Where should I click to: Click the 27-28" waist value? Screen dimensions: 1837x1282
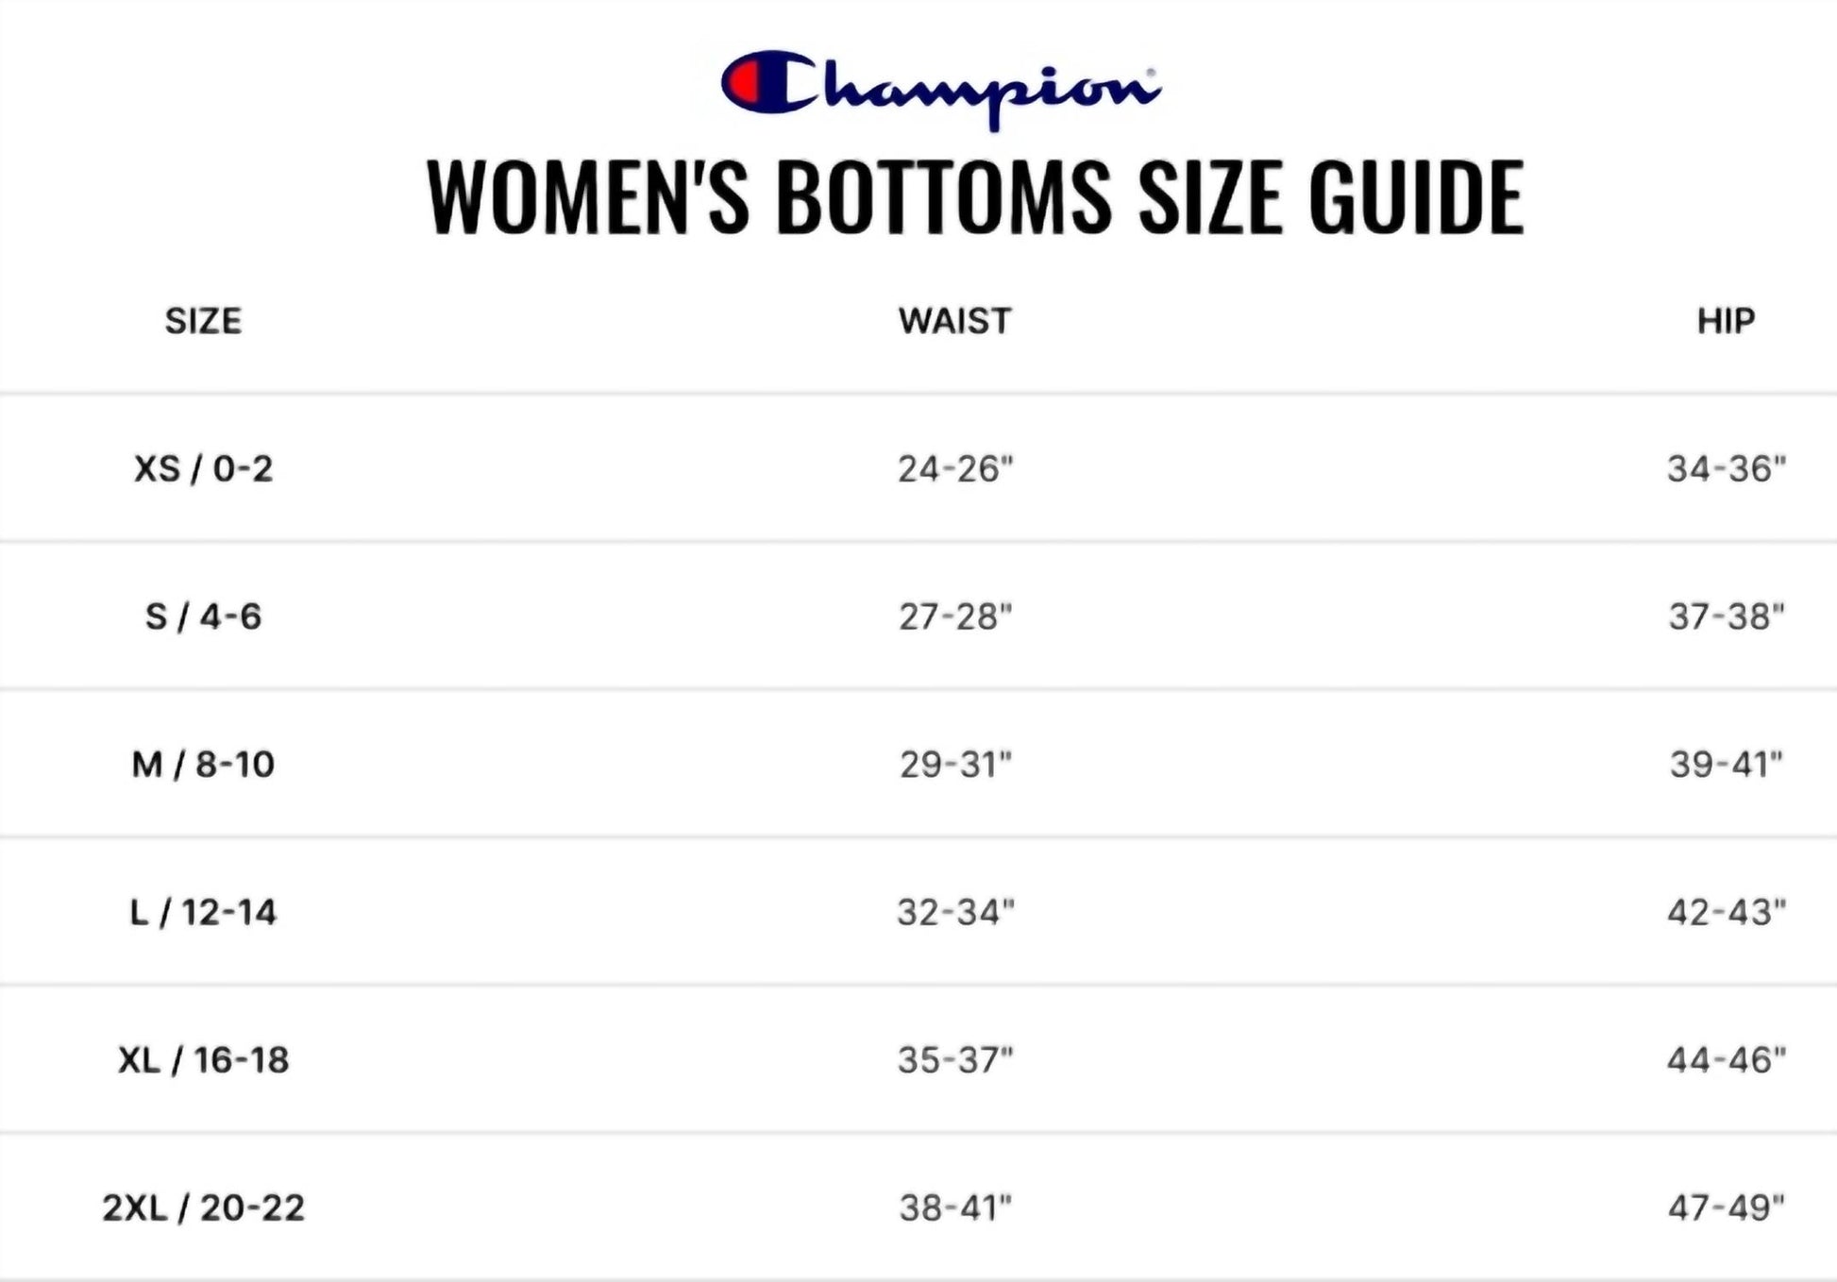click(x=954, y=616)
